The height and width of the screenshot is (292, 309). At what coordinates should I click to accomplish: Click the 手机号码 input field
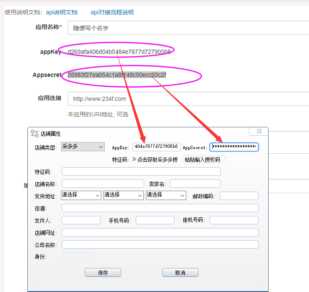(x=155, y=220)
